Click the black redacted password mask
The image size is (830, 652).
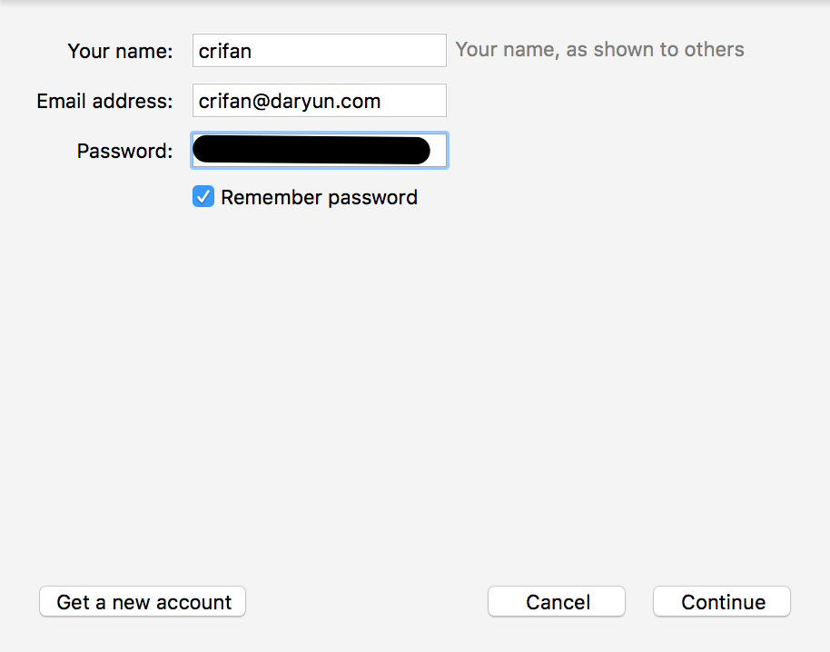pos(311,151)
